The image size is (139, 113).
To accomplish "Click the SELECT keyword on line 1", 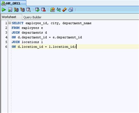I will tap(18, 23).
